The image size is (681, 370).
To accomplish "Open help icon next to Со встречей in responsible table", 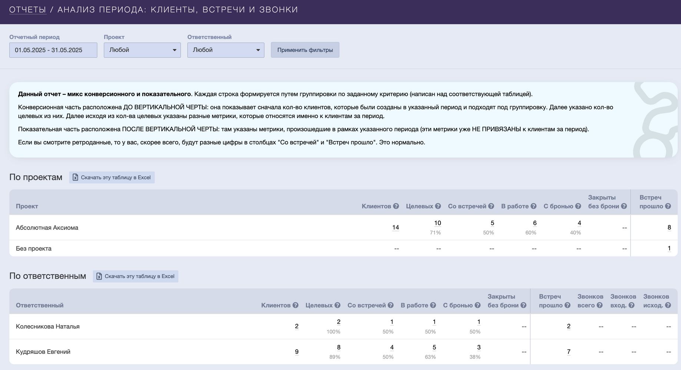I will pos(391,305).
